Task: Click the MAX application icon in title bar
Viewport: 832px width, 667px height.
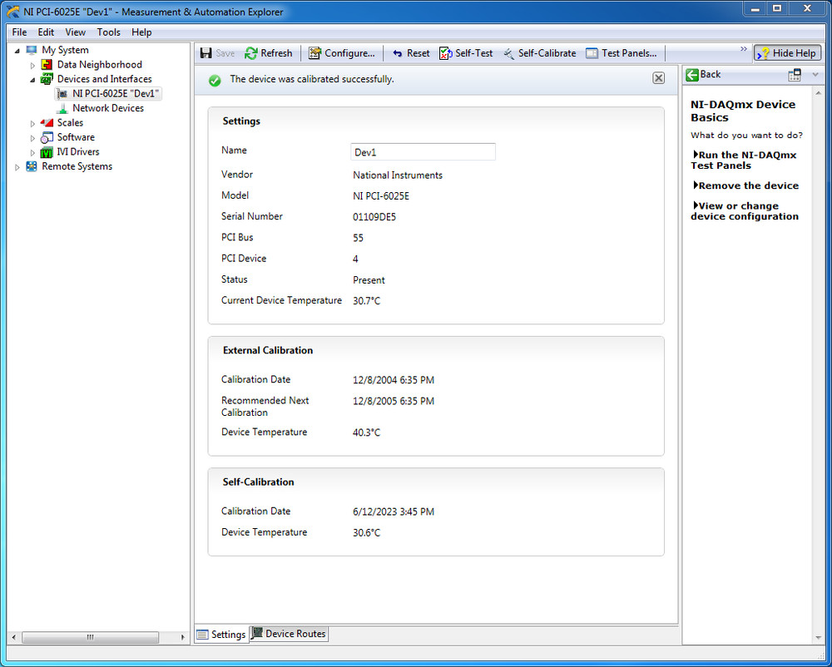Action: pyautogui.click(x=12, y=11)
